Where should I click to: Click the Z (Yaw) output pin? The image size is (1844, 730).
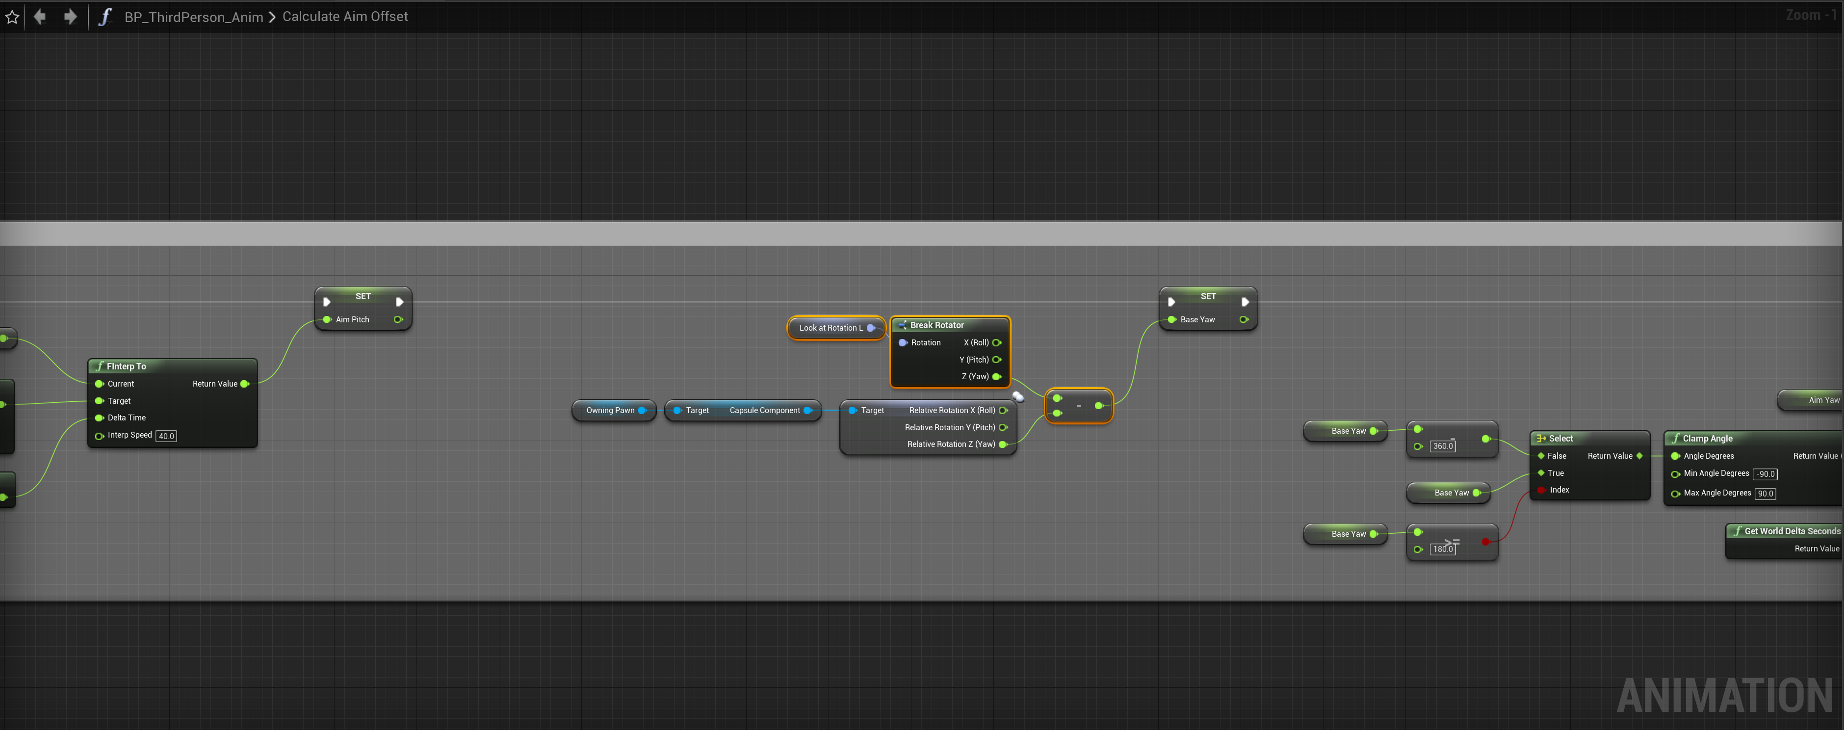click(996, 376)
